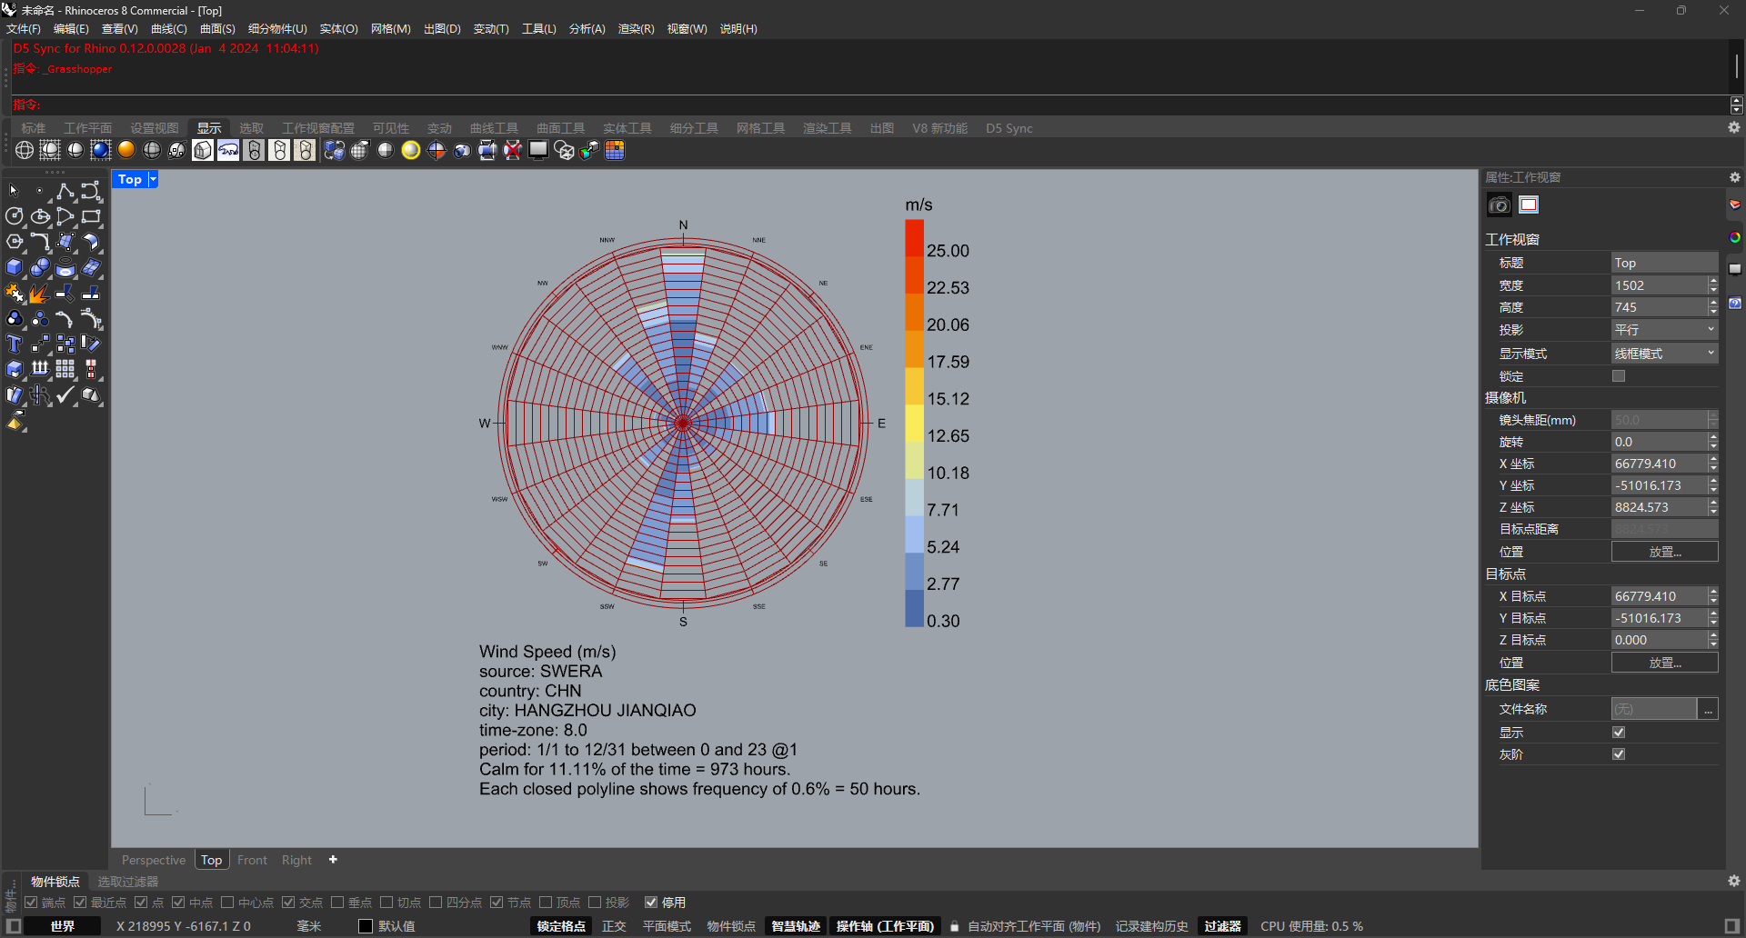
Task: Click the black 默认值 layer color swatch
Action: 366,926
